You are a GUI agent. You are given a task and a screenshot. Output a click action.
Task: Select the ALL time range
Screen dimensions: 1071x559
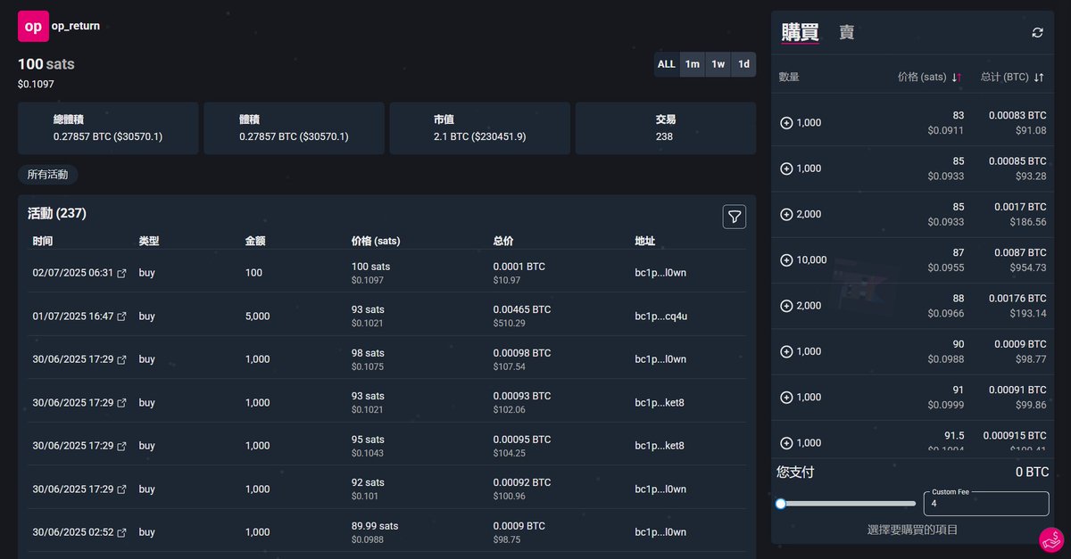point(667,64)
